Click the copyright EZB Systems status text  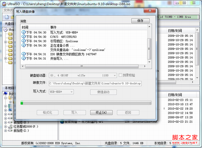pos(51,143)
